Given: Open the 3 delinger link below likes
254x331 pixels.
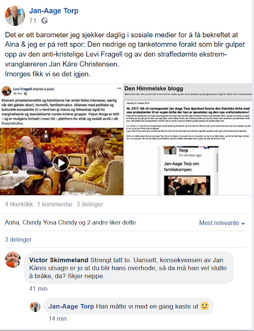Looking at the screenshot, I should pyautogui.click(x=18, y=239).
